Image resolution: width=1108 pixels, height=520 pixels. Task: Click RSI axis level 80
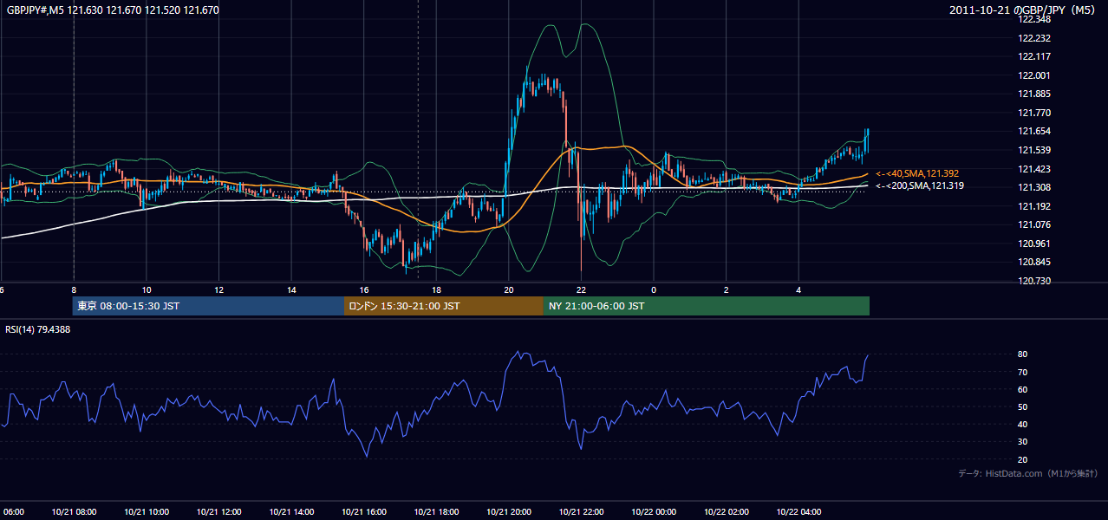click(1023, 354)
